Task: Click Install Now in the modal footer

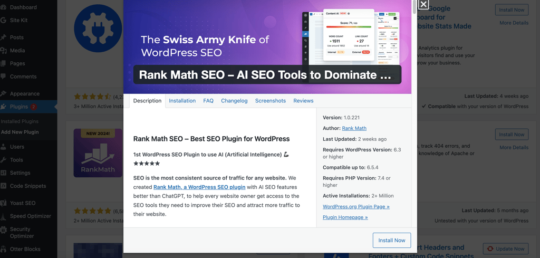Action: point(392,241)
